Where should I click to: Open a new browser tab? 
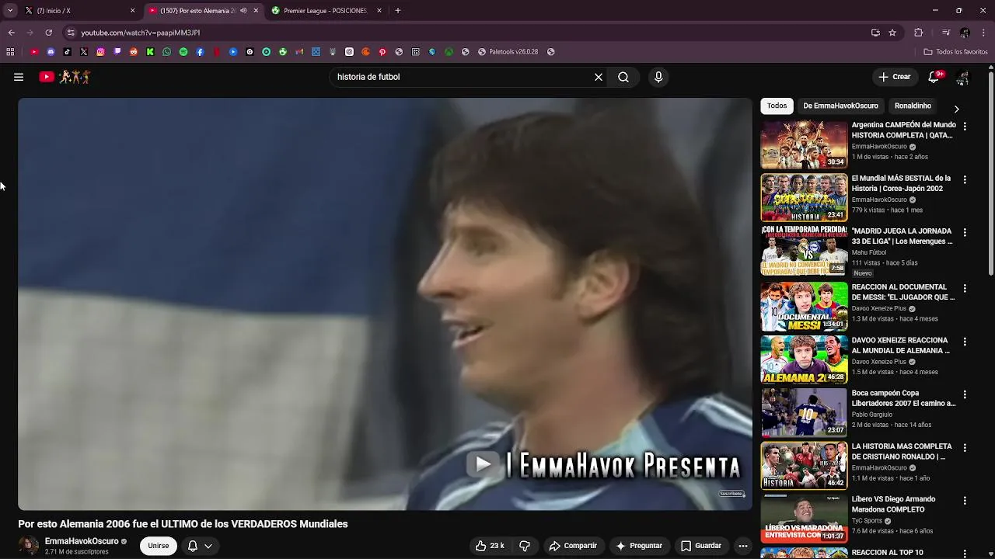[398, 11]
